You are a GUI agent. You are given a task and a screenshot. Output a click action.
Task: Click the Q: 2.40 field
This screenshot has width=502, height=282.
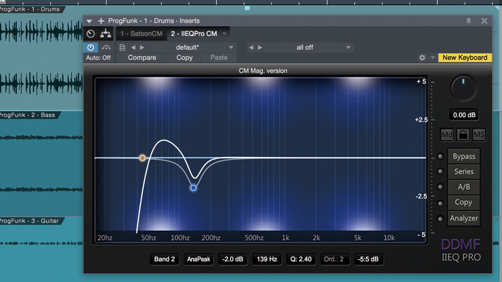click(x=301, y=260)
